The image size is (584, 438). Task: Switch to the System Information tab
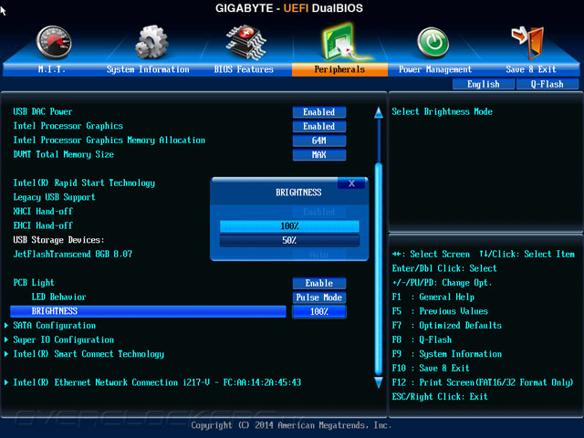pos(148,69)
